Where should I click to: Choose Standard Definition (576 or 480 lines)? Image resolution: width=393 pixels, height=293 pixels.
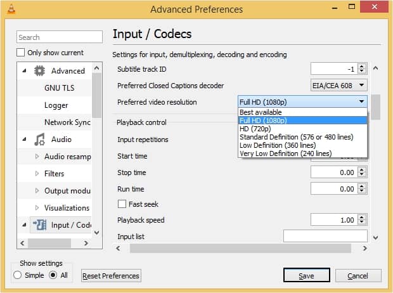tap(302, 137)
